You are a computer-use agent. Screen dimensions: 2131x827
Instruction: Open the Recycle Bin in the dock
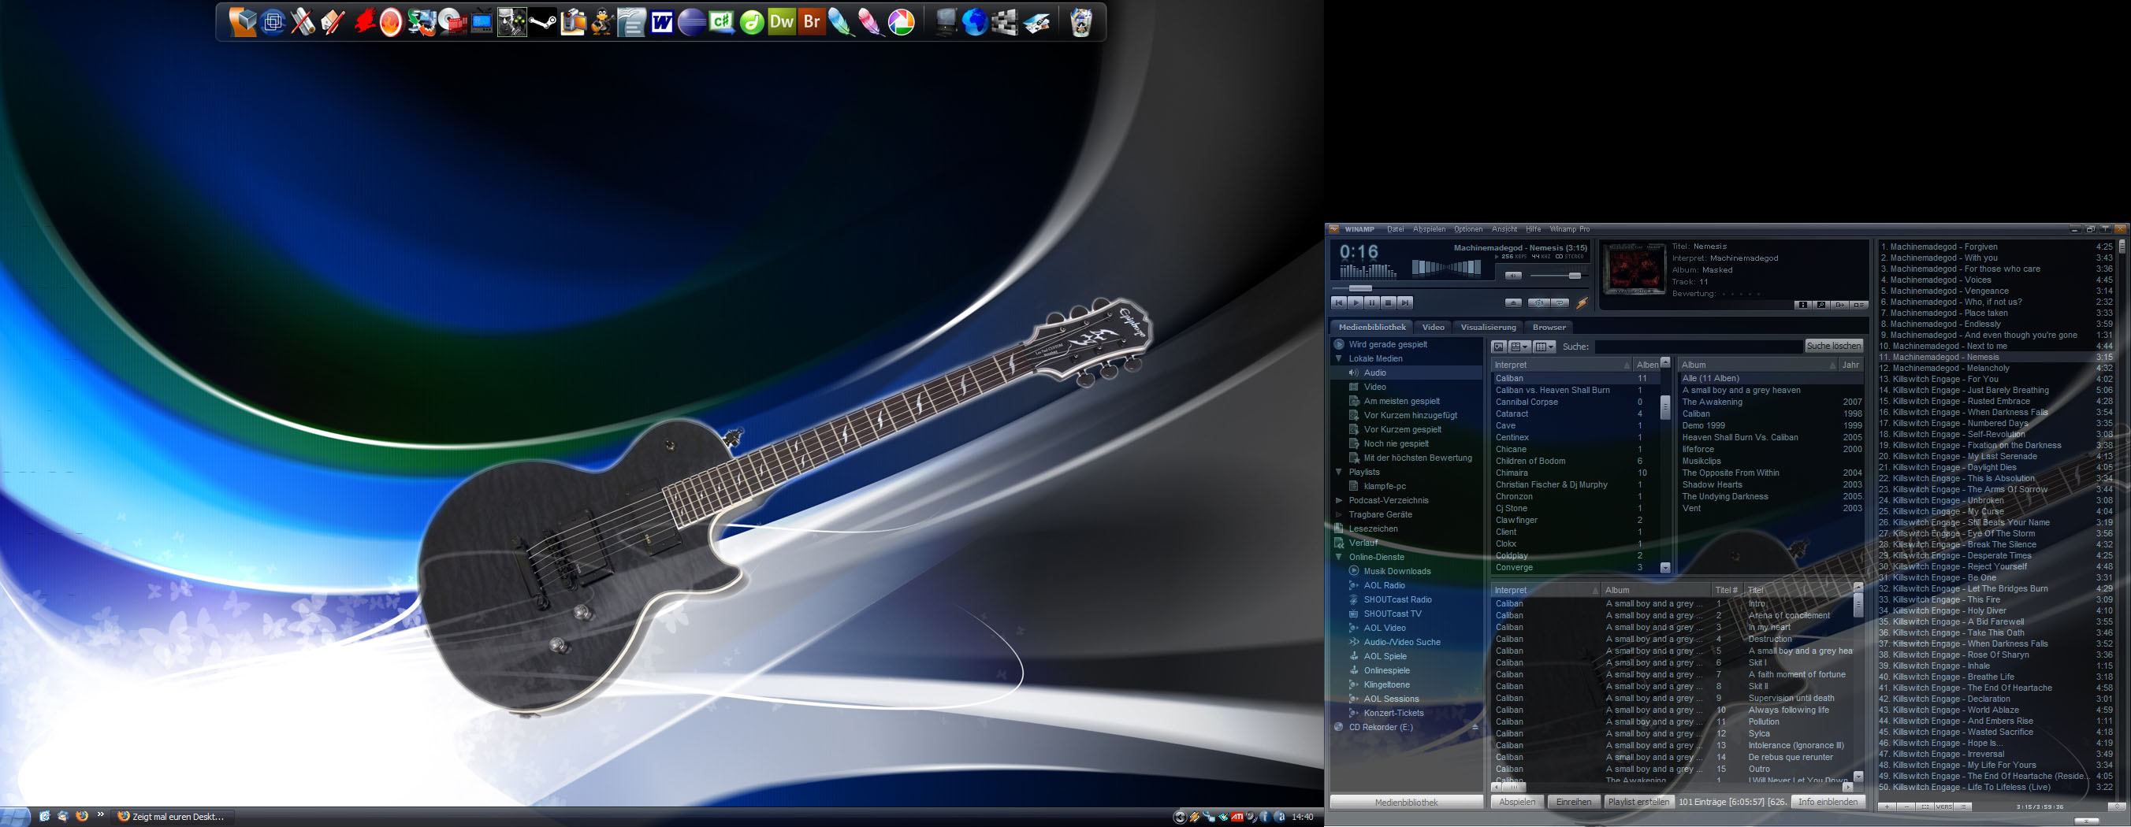tap(1080, 22)
